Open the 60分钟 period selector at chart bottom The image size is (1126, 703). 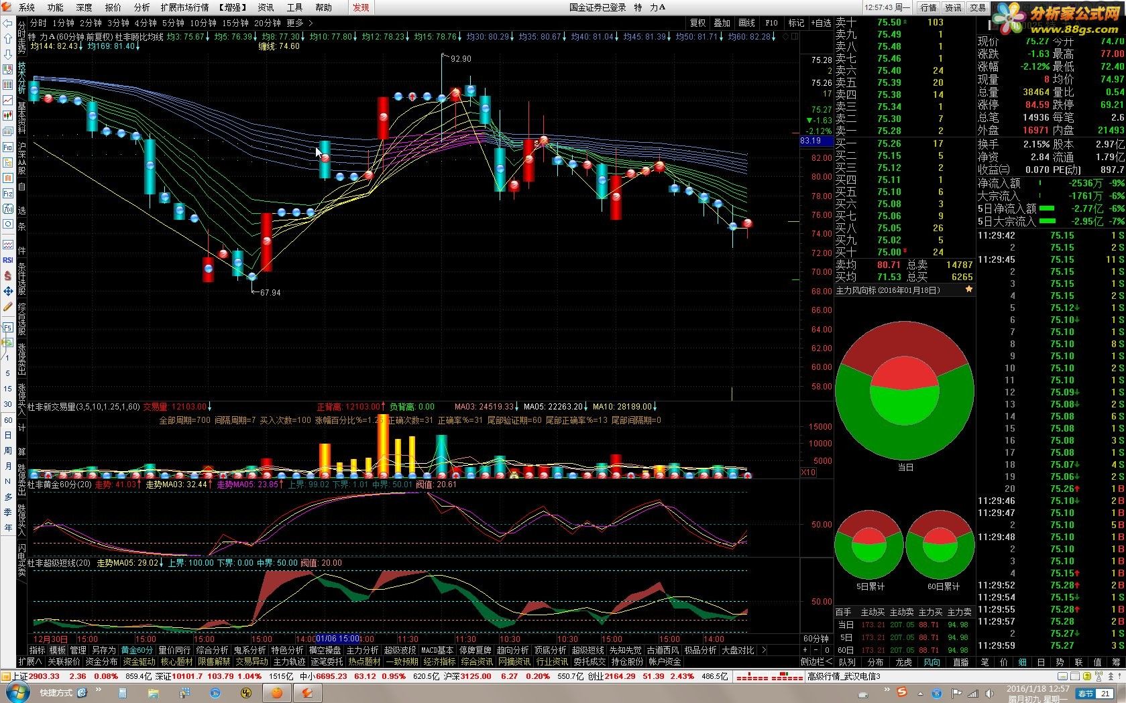pos(816,639)
